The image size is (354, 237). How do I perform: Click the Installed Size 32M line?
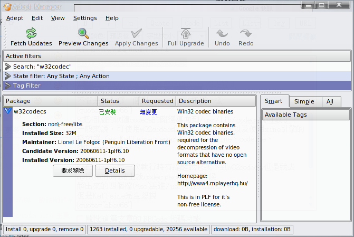49,133
